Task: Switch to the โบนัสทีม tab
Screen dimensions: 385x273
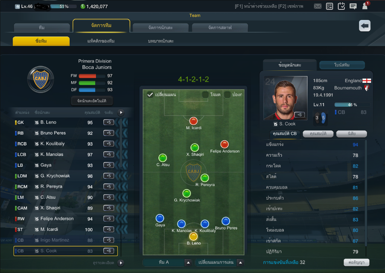Action: (x=342, y=65)
